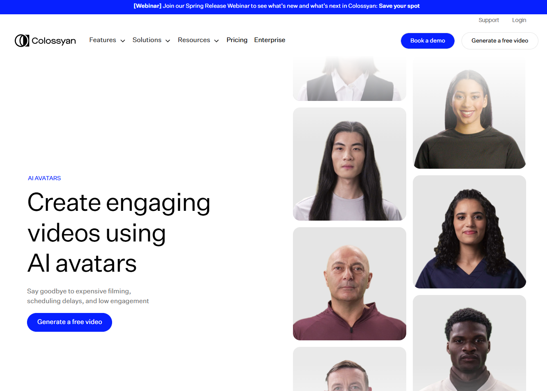Select the avatar of man in cream jacket

click(469, 343)
